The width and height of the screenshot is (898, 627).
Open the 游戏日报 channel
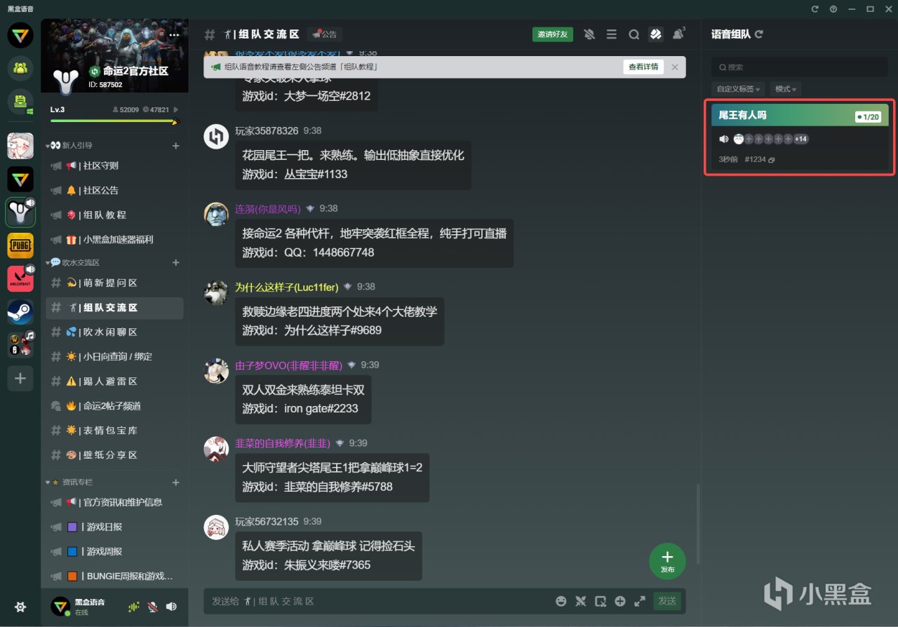114,527
